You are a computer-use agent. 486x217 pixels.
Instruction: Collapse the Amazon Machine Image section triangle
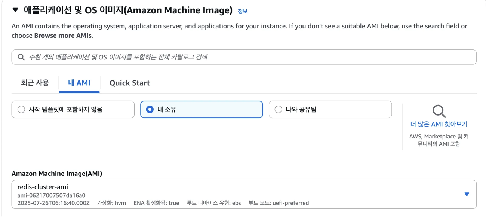15,10
